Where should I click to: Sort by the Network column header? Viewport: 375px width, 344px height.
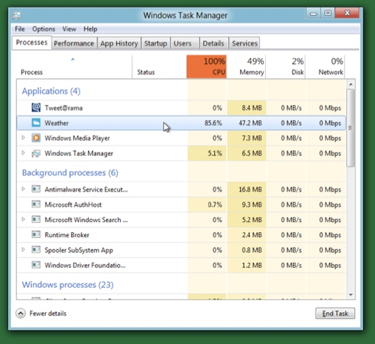tap(325, 66)
